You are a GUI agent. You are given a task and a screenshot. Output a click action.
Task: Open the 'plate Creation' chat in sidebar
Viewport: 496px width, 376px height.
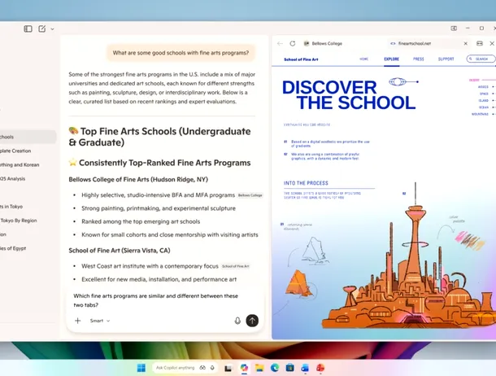15,151
